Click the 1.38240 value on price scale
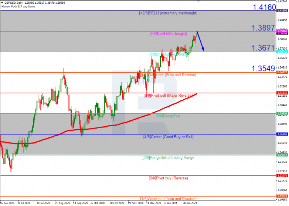 pyautogui.click(x=282, y=39)
